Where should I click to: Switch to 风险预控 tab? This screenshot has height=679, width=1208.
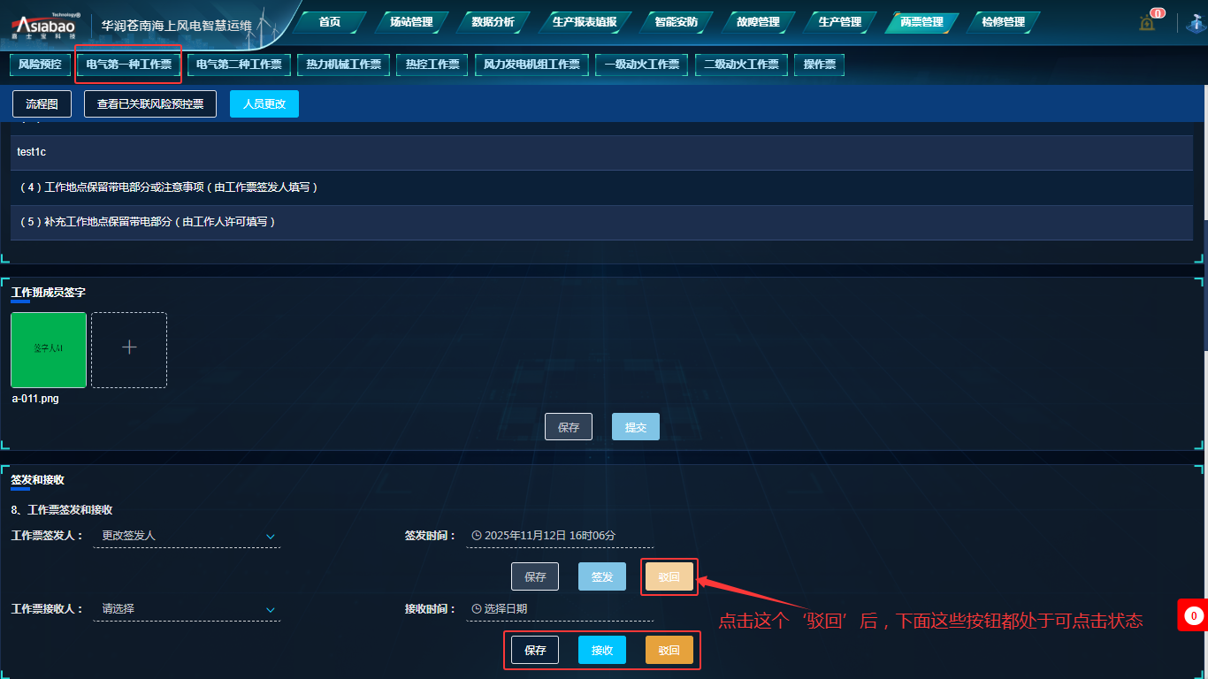coord(41,65)
